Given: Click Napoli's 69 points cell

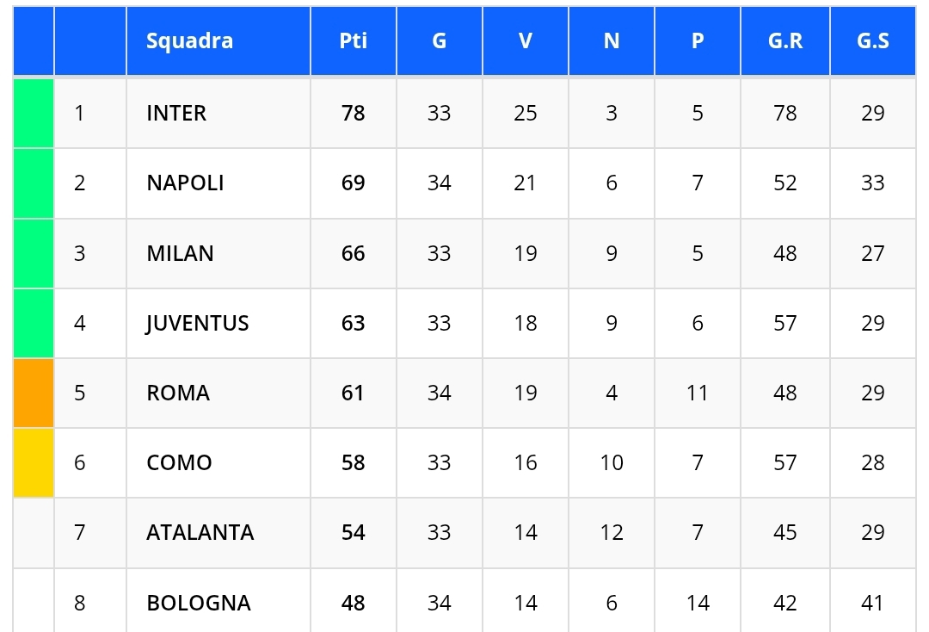Looking at the screenshot, I should tap(353, 183).
